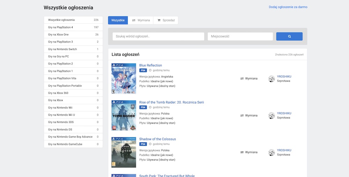Click PS4 badge under Rise of the Tomb Raider
This screenshot has width=349, height=177.
pyautogui.click(x=143, y=107)
